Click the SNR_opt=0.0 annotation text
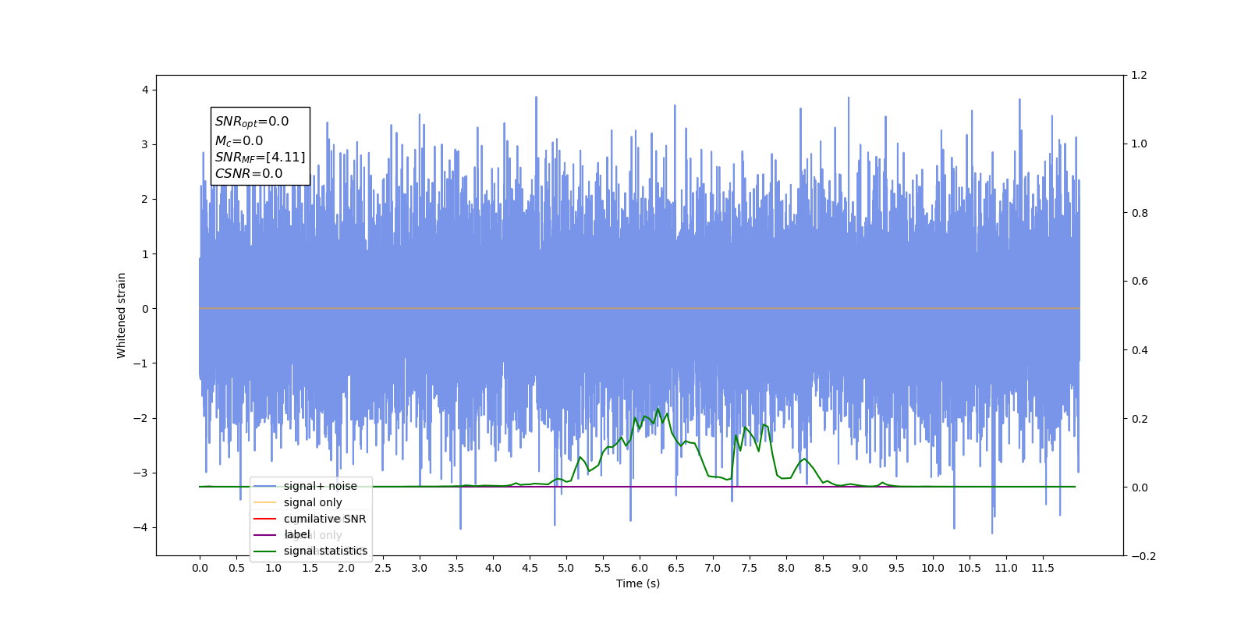This screenshot has height=624, width=1248. [x=252, y=122]
